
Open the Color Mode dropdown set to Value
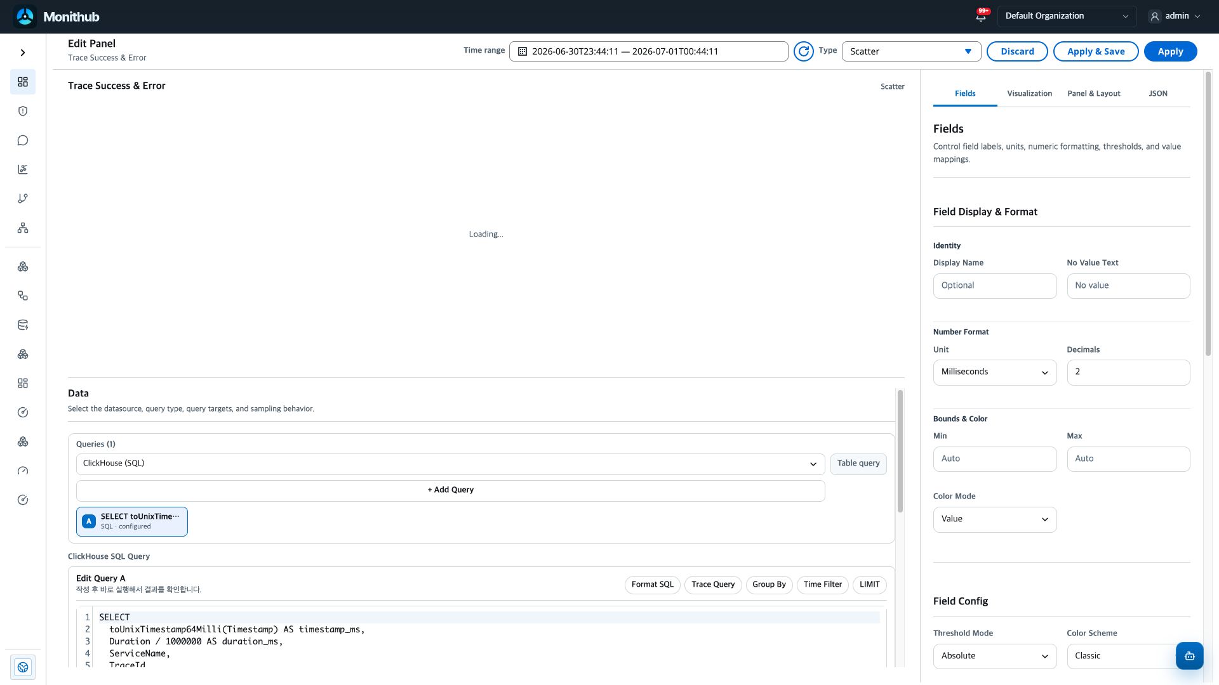pos(994,519)
